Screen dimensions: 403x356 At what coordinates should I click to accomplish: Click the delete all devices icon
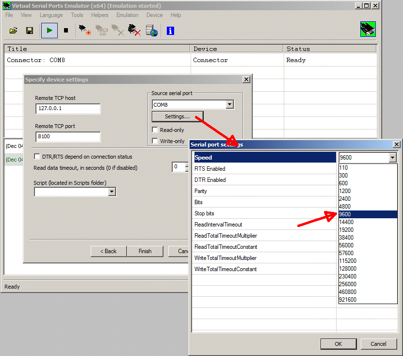[x=134, y=31]
